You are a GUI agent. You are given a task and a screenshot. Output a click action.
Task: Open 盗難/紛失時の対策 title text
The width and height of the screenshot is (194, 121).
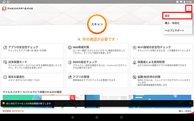tap(149, 77)
